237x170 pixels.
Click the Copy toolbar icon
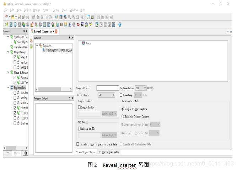46,17
